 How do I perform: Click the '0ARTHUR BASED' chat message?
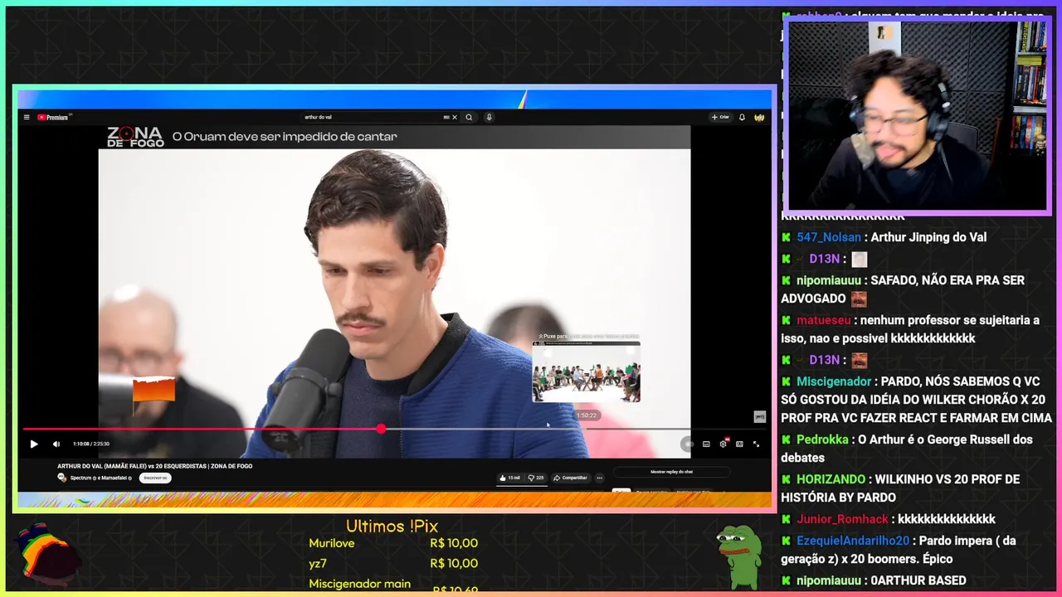point(918,580)
